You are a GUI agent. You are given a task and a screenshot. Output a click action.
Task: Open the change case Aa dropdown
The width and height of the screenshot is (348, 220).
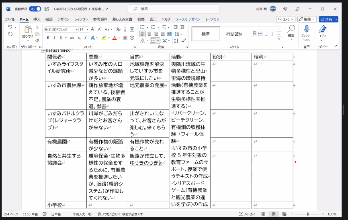pos(108,29)
